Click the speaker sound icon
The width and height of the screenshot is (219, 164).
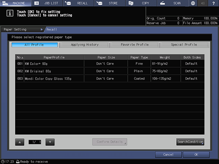[203, 3]
